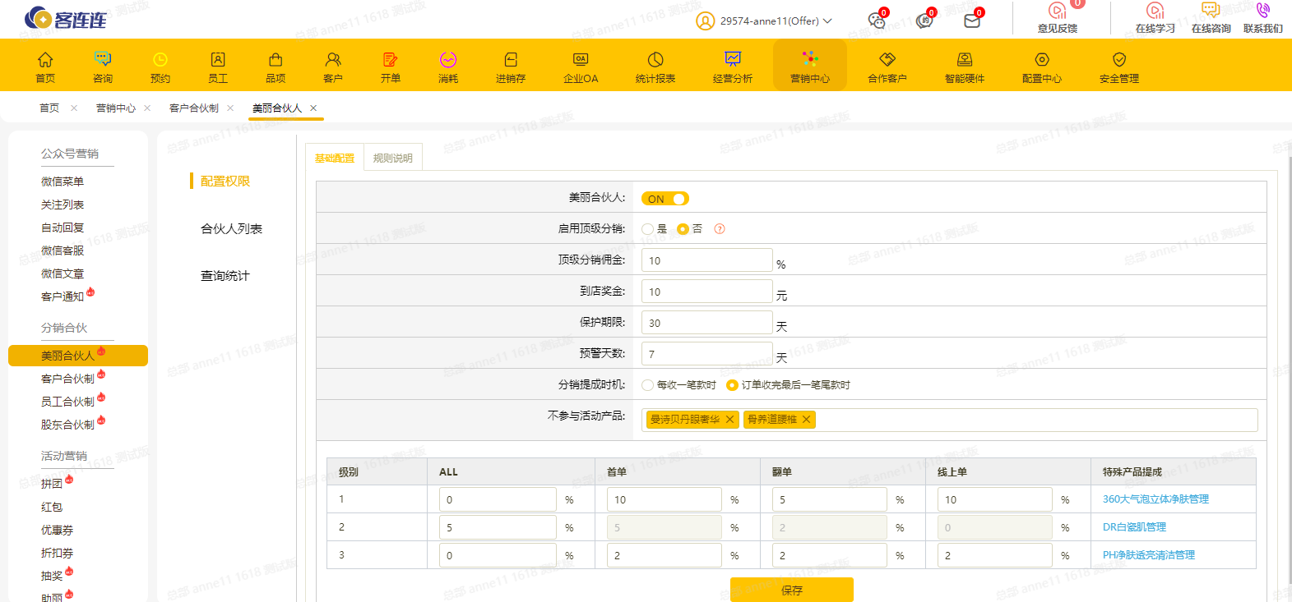Viewport: 1292px width, 602px height.
Task: Toggle the 美丽合伙人 ON switch
Action: 665,199
